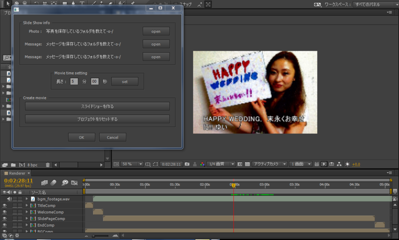Click the fast previews lightning icon

pyautogui.click(x=324, y=164)
